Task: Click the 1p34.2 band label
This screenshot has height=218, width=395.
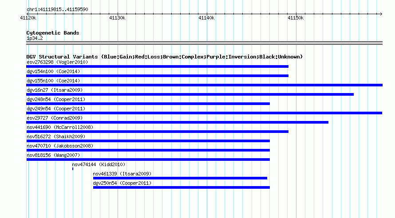Action: point(35,38)
